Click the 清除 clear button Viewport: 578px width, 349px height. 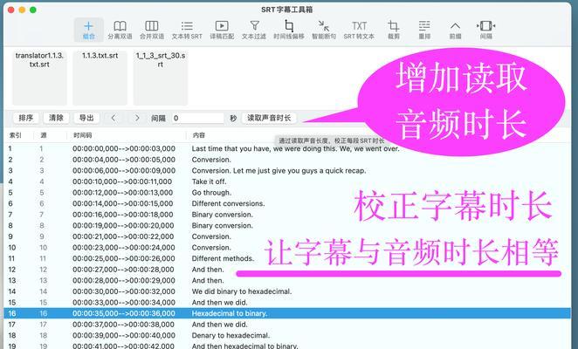pyautogui.click(x=56, y=118)
